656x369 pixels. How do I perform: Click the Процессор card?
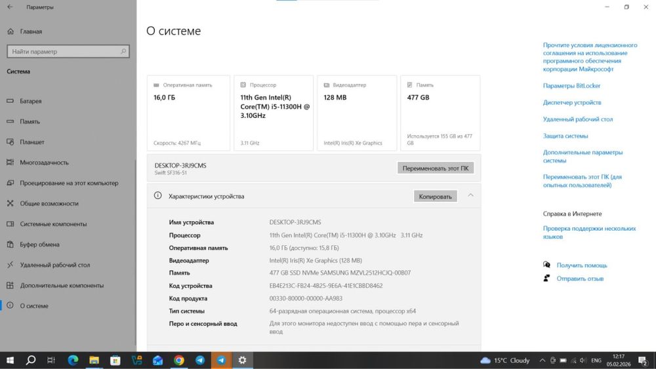274,113
